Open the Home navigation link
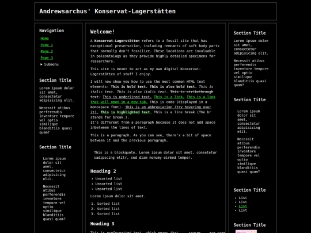 pyautogui.click(x=44, y=39)
